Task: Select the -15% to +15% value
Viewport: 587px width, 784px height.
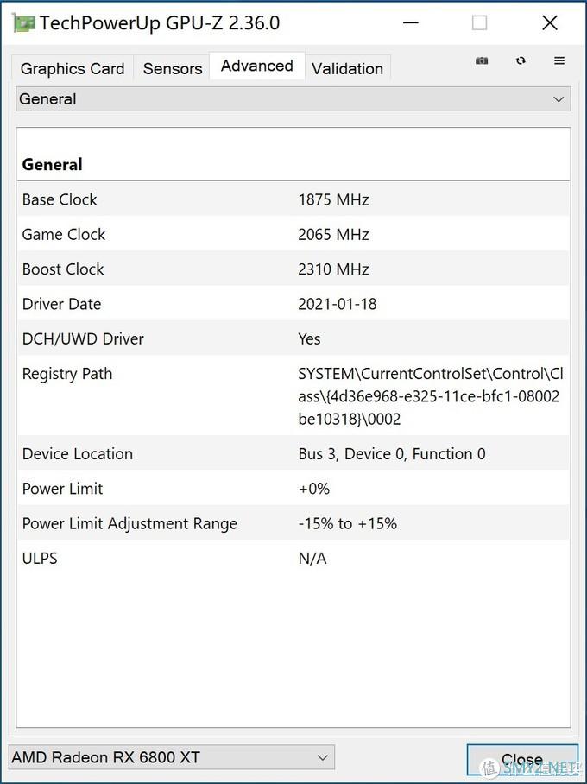Action: click(x=348, y=523)
